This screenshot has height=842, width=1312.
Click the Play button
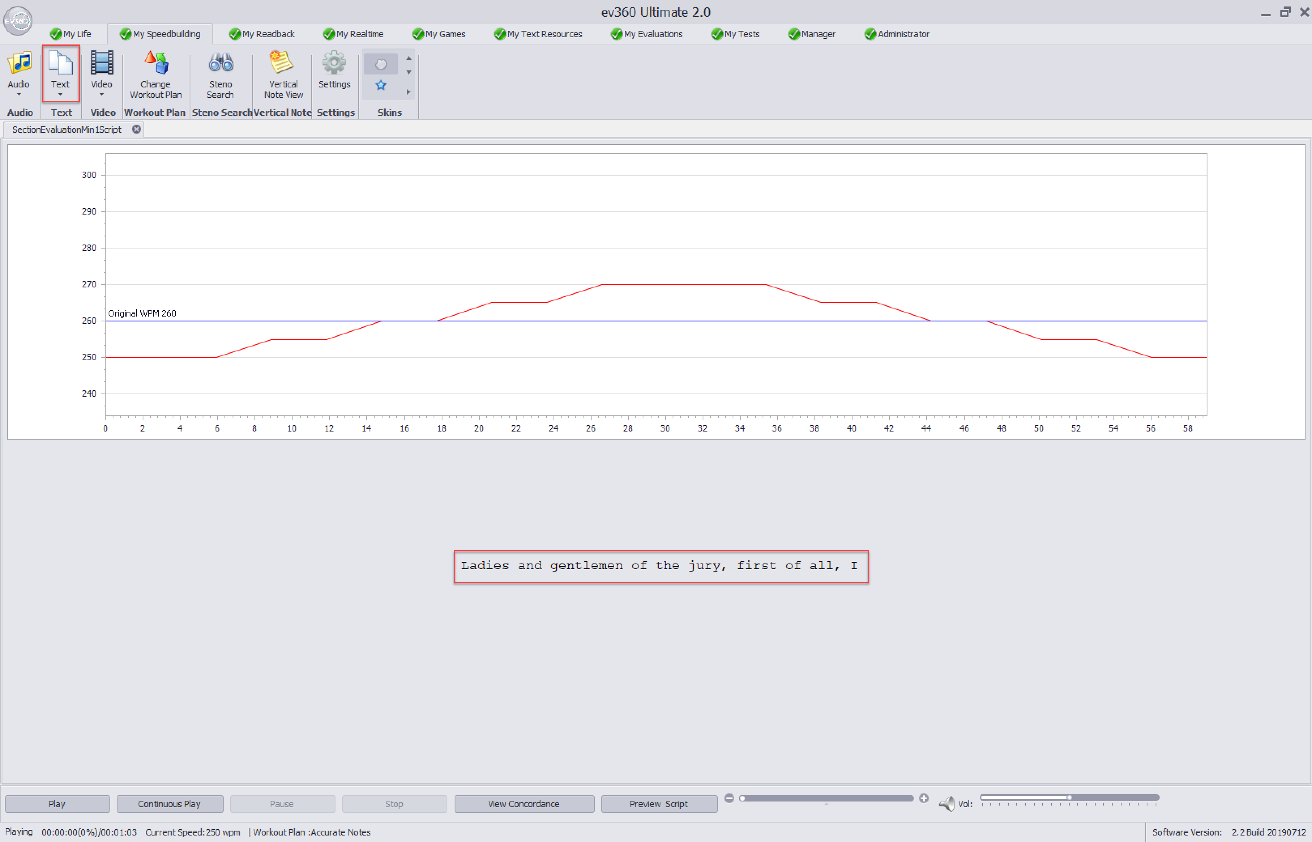click(x=57, y=804)
